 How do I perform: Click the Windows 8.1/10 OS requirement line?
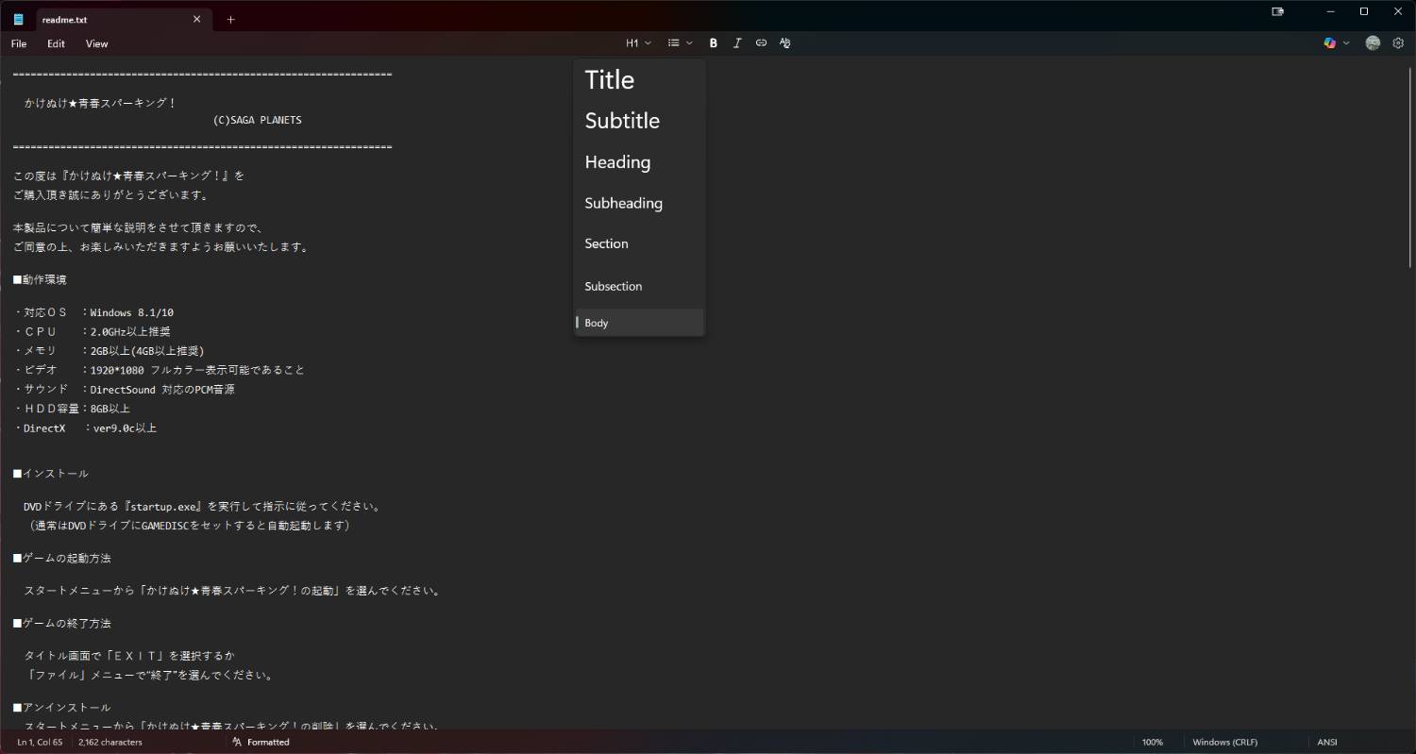[x=93, y=312]
